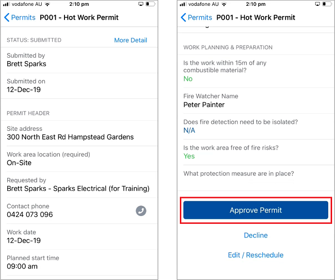
Task: Select the 'Yes' fire risks answer
Action: coord(189,156)
